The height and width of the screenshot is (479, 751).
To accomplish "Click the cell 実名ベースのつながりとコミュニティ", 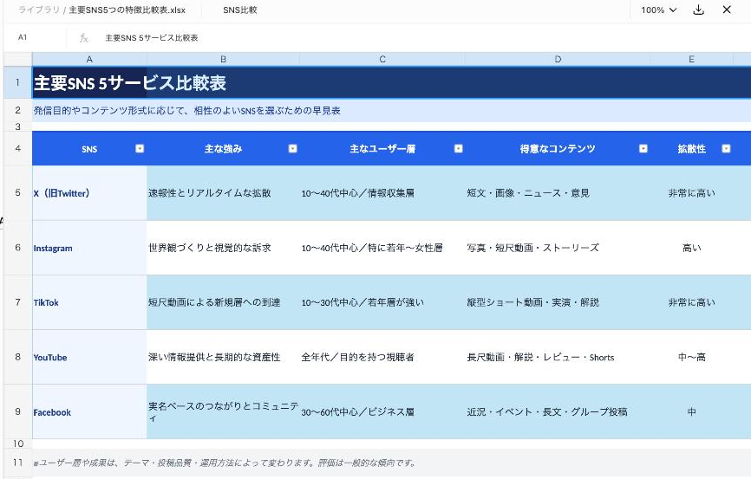I will (223, 411).
